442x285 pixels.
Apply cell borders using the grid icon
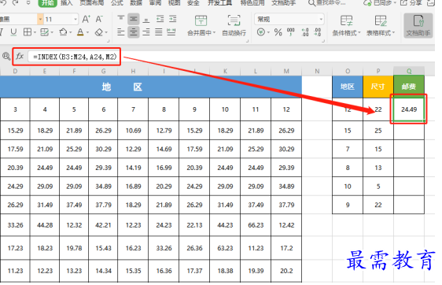tap(28, 32)
